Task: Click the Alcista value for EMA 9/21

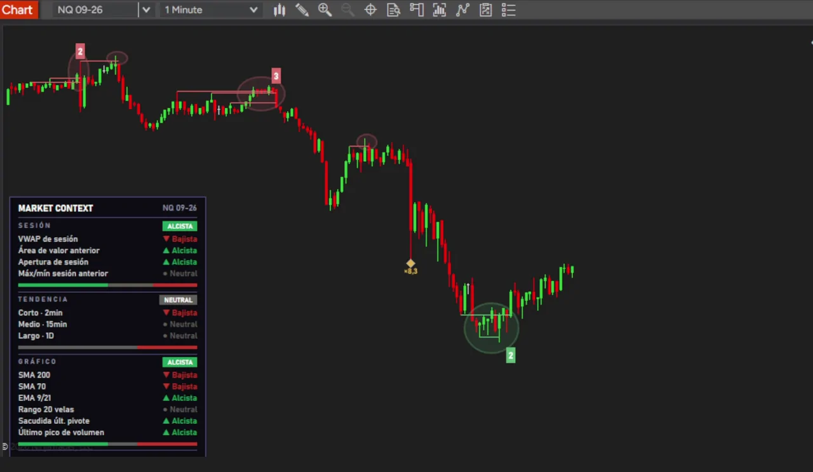Action: tap(180, 398)
